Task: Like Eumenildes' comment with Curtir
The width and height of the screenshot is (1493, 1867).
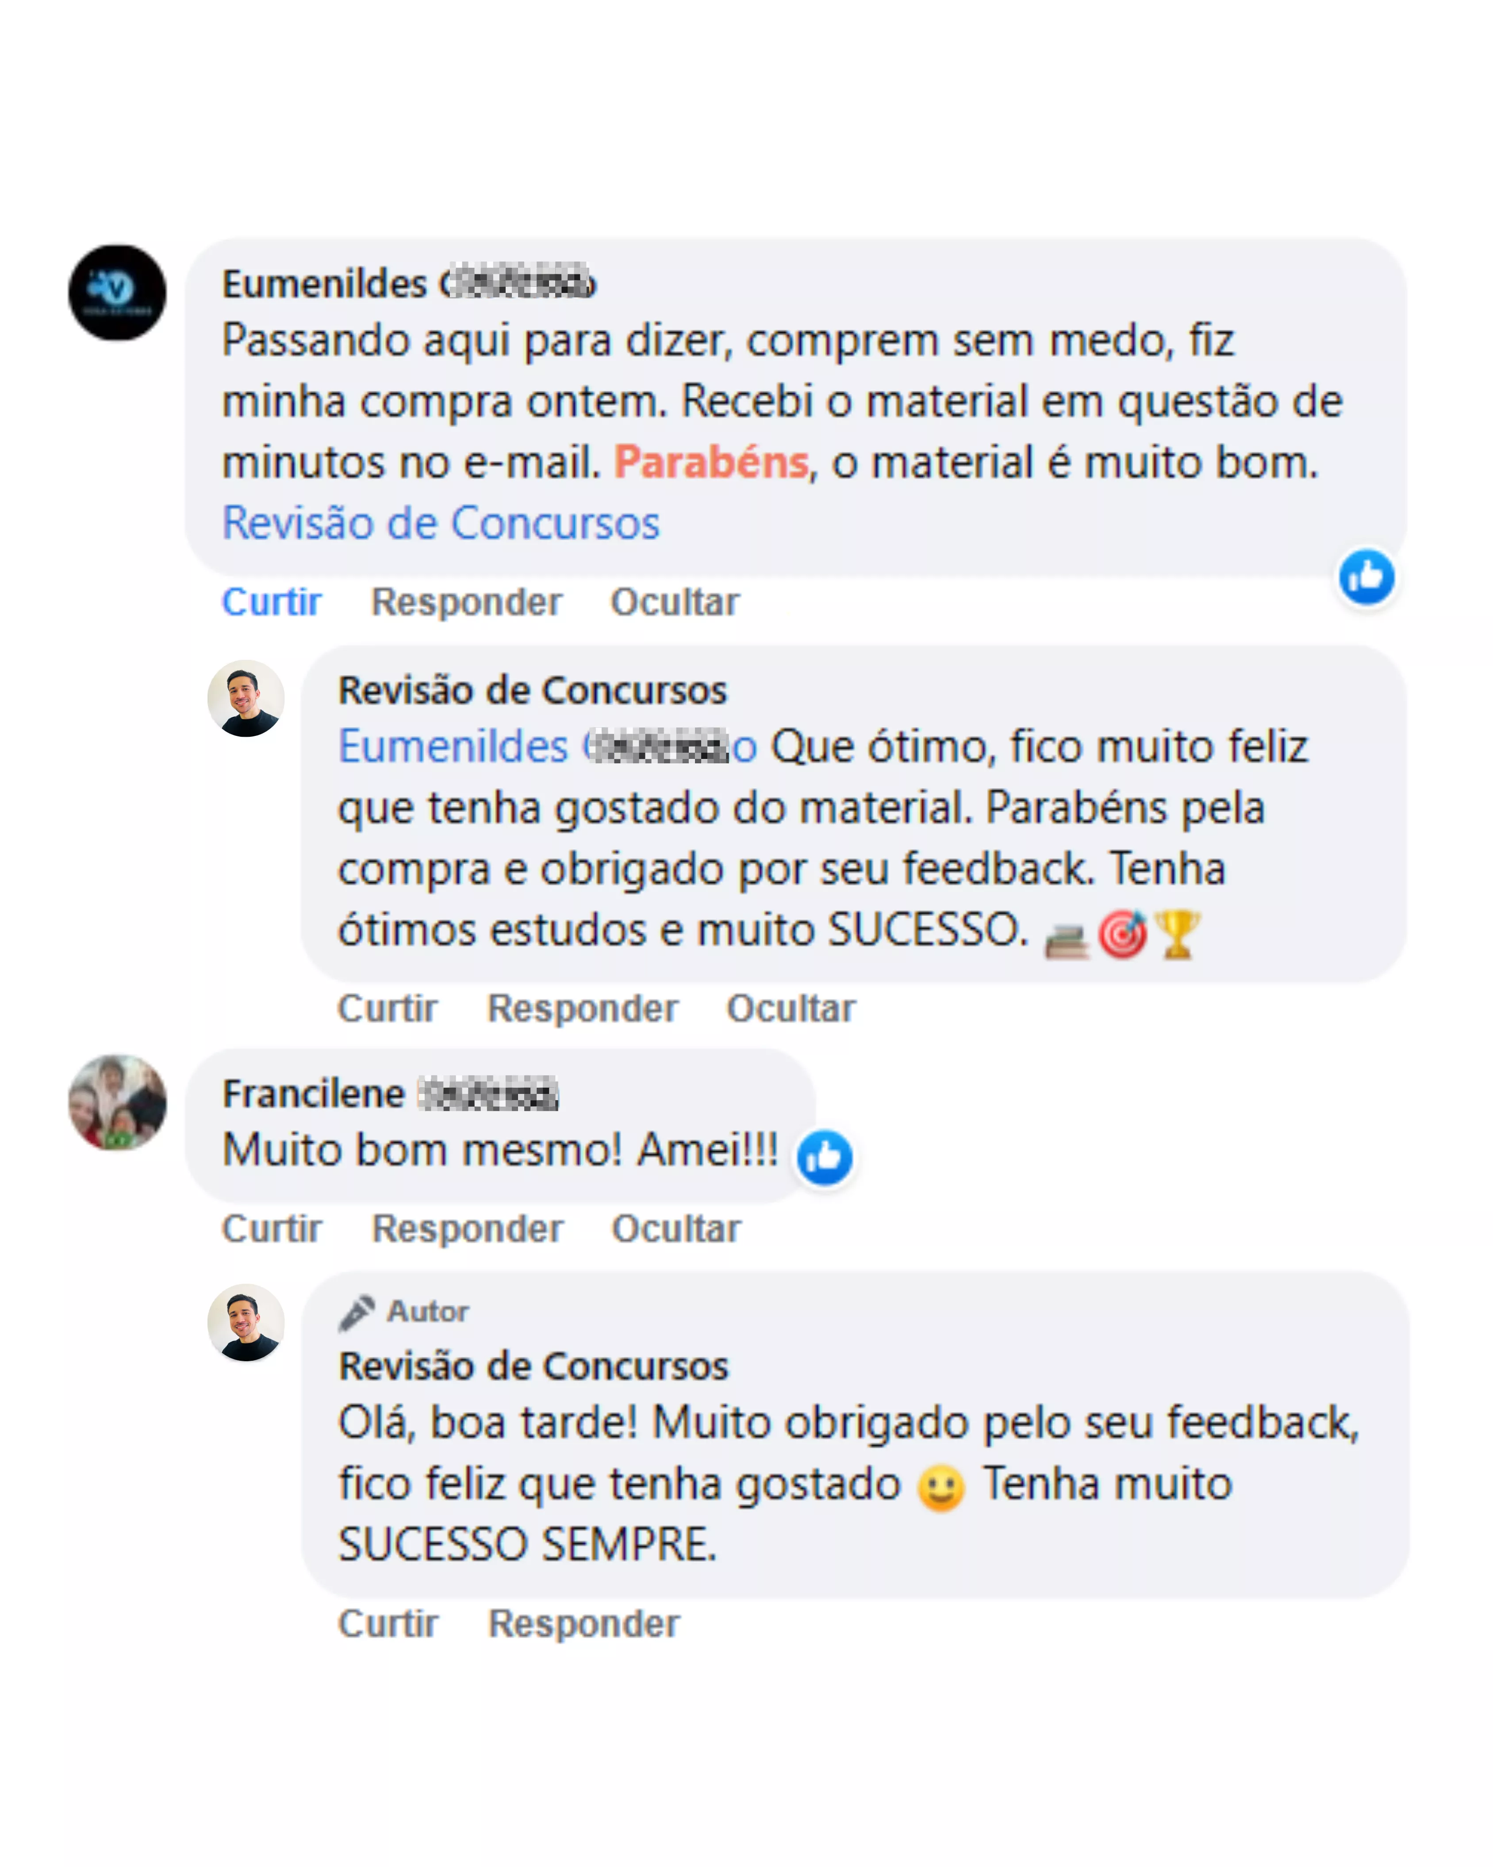Action: coord(271,602)
